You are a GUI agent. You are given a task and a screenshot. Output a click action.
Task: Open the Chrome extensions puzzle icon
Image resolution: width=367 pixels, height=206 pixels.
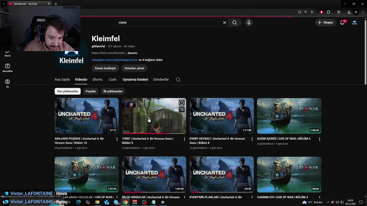[329, 12]
